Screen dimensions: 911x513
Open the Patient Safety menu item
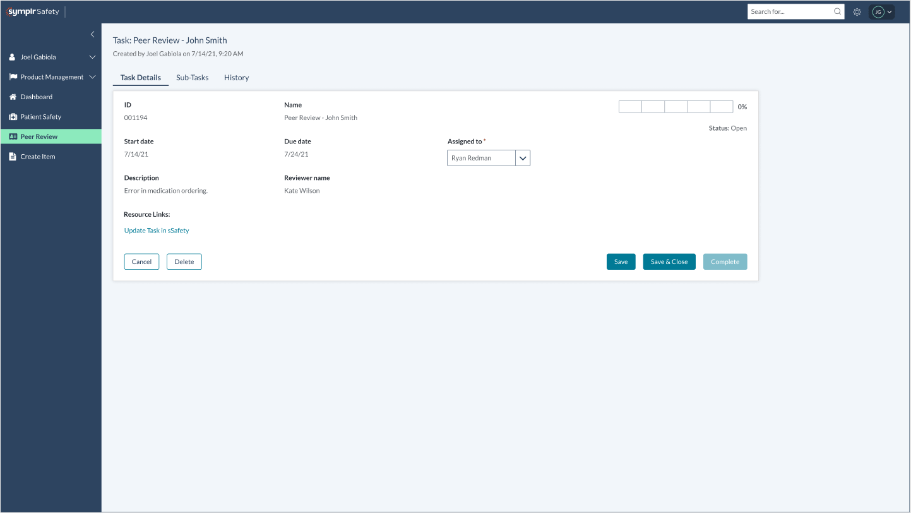(51, 117)
